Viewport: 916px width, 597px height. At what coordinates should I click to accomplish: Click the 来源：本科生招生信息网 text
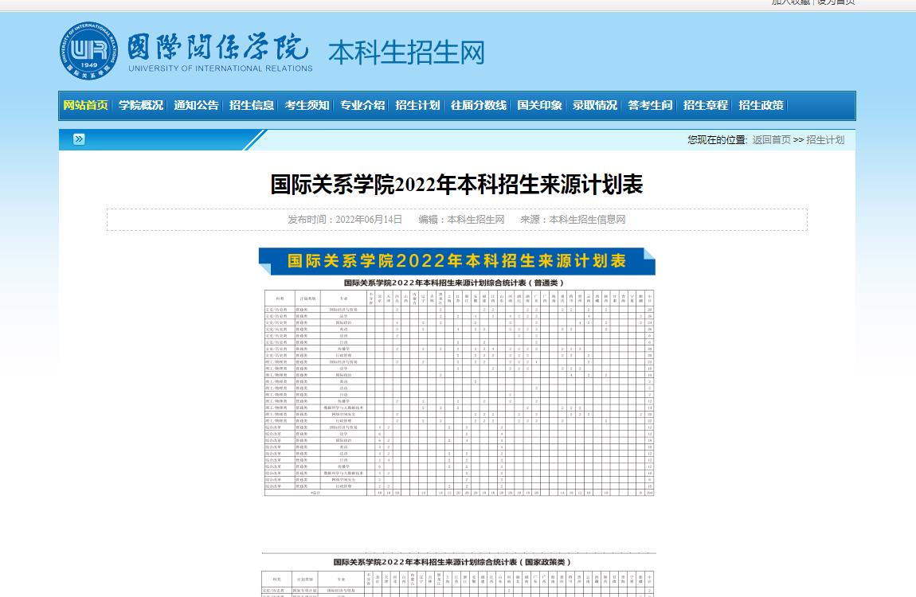click(x=573, y=220)
